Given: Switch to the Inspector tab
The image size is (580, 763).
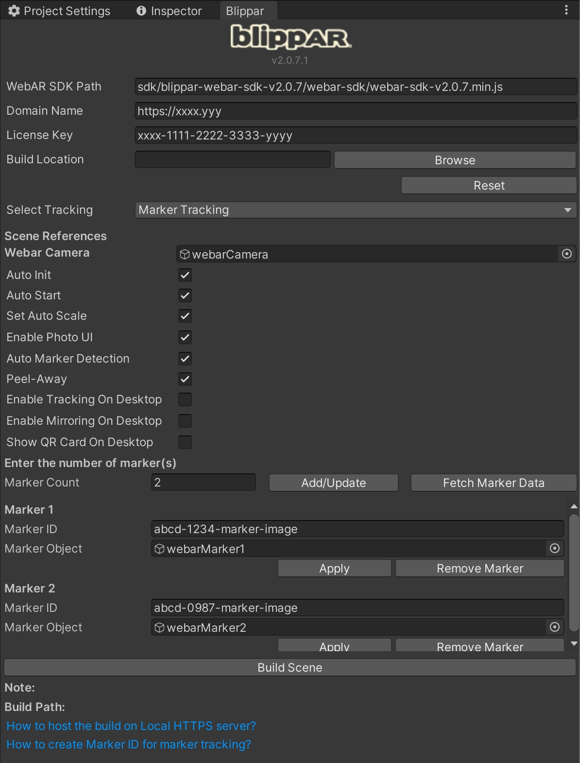Looking at the screenshot, I should [169, 11].
